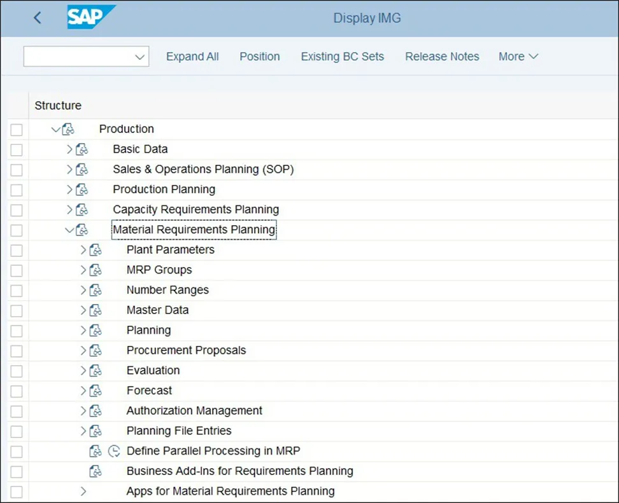Tick the checkbox for Production row
The width and height of the screenshot is (619, 503).
[17, 130]
